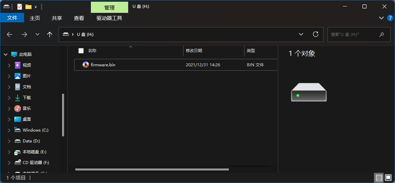This screenshot has height=183, width=395.
Task: Open recent locations dropdown arrow
Action: [37, 35]
